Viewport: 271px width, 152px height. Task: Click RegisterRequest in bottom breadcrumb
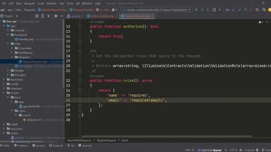click(106, 141)
